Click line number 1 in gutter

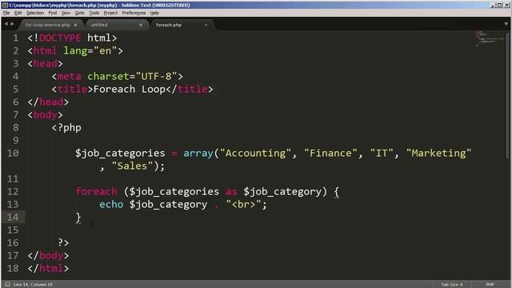coord(16,38)
